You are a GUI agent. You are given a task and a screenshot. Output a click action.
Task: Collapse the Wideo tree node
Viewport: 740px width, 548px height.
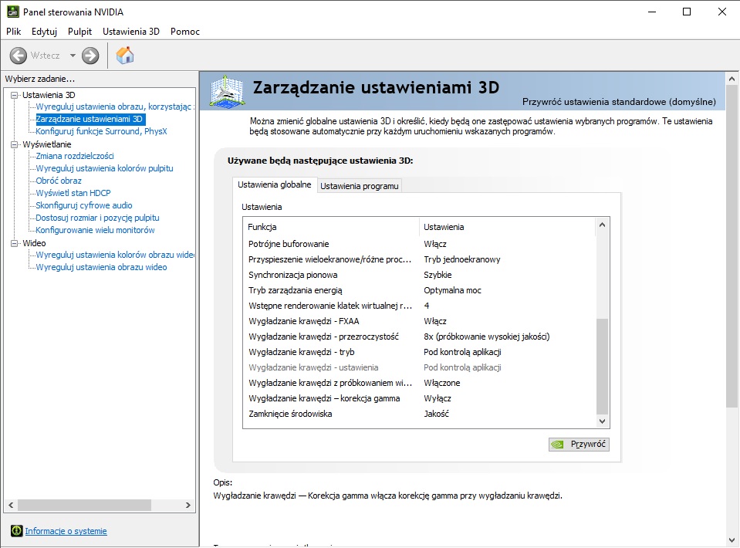(14, 243)
